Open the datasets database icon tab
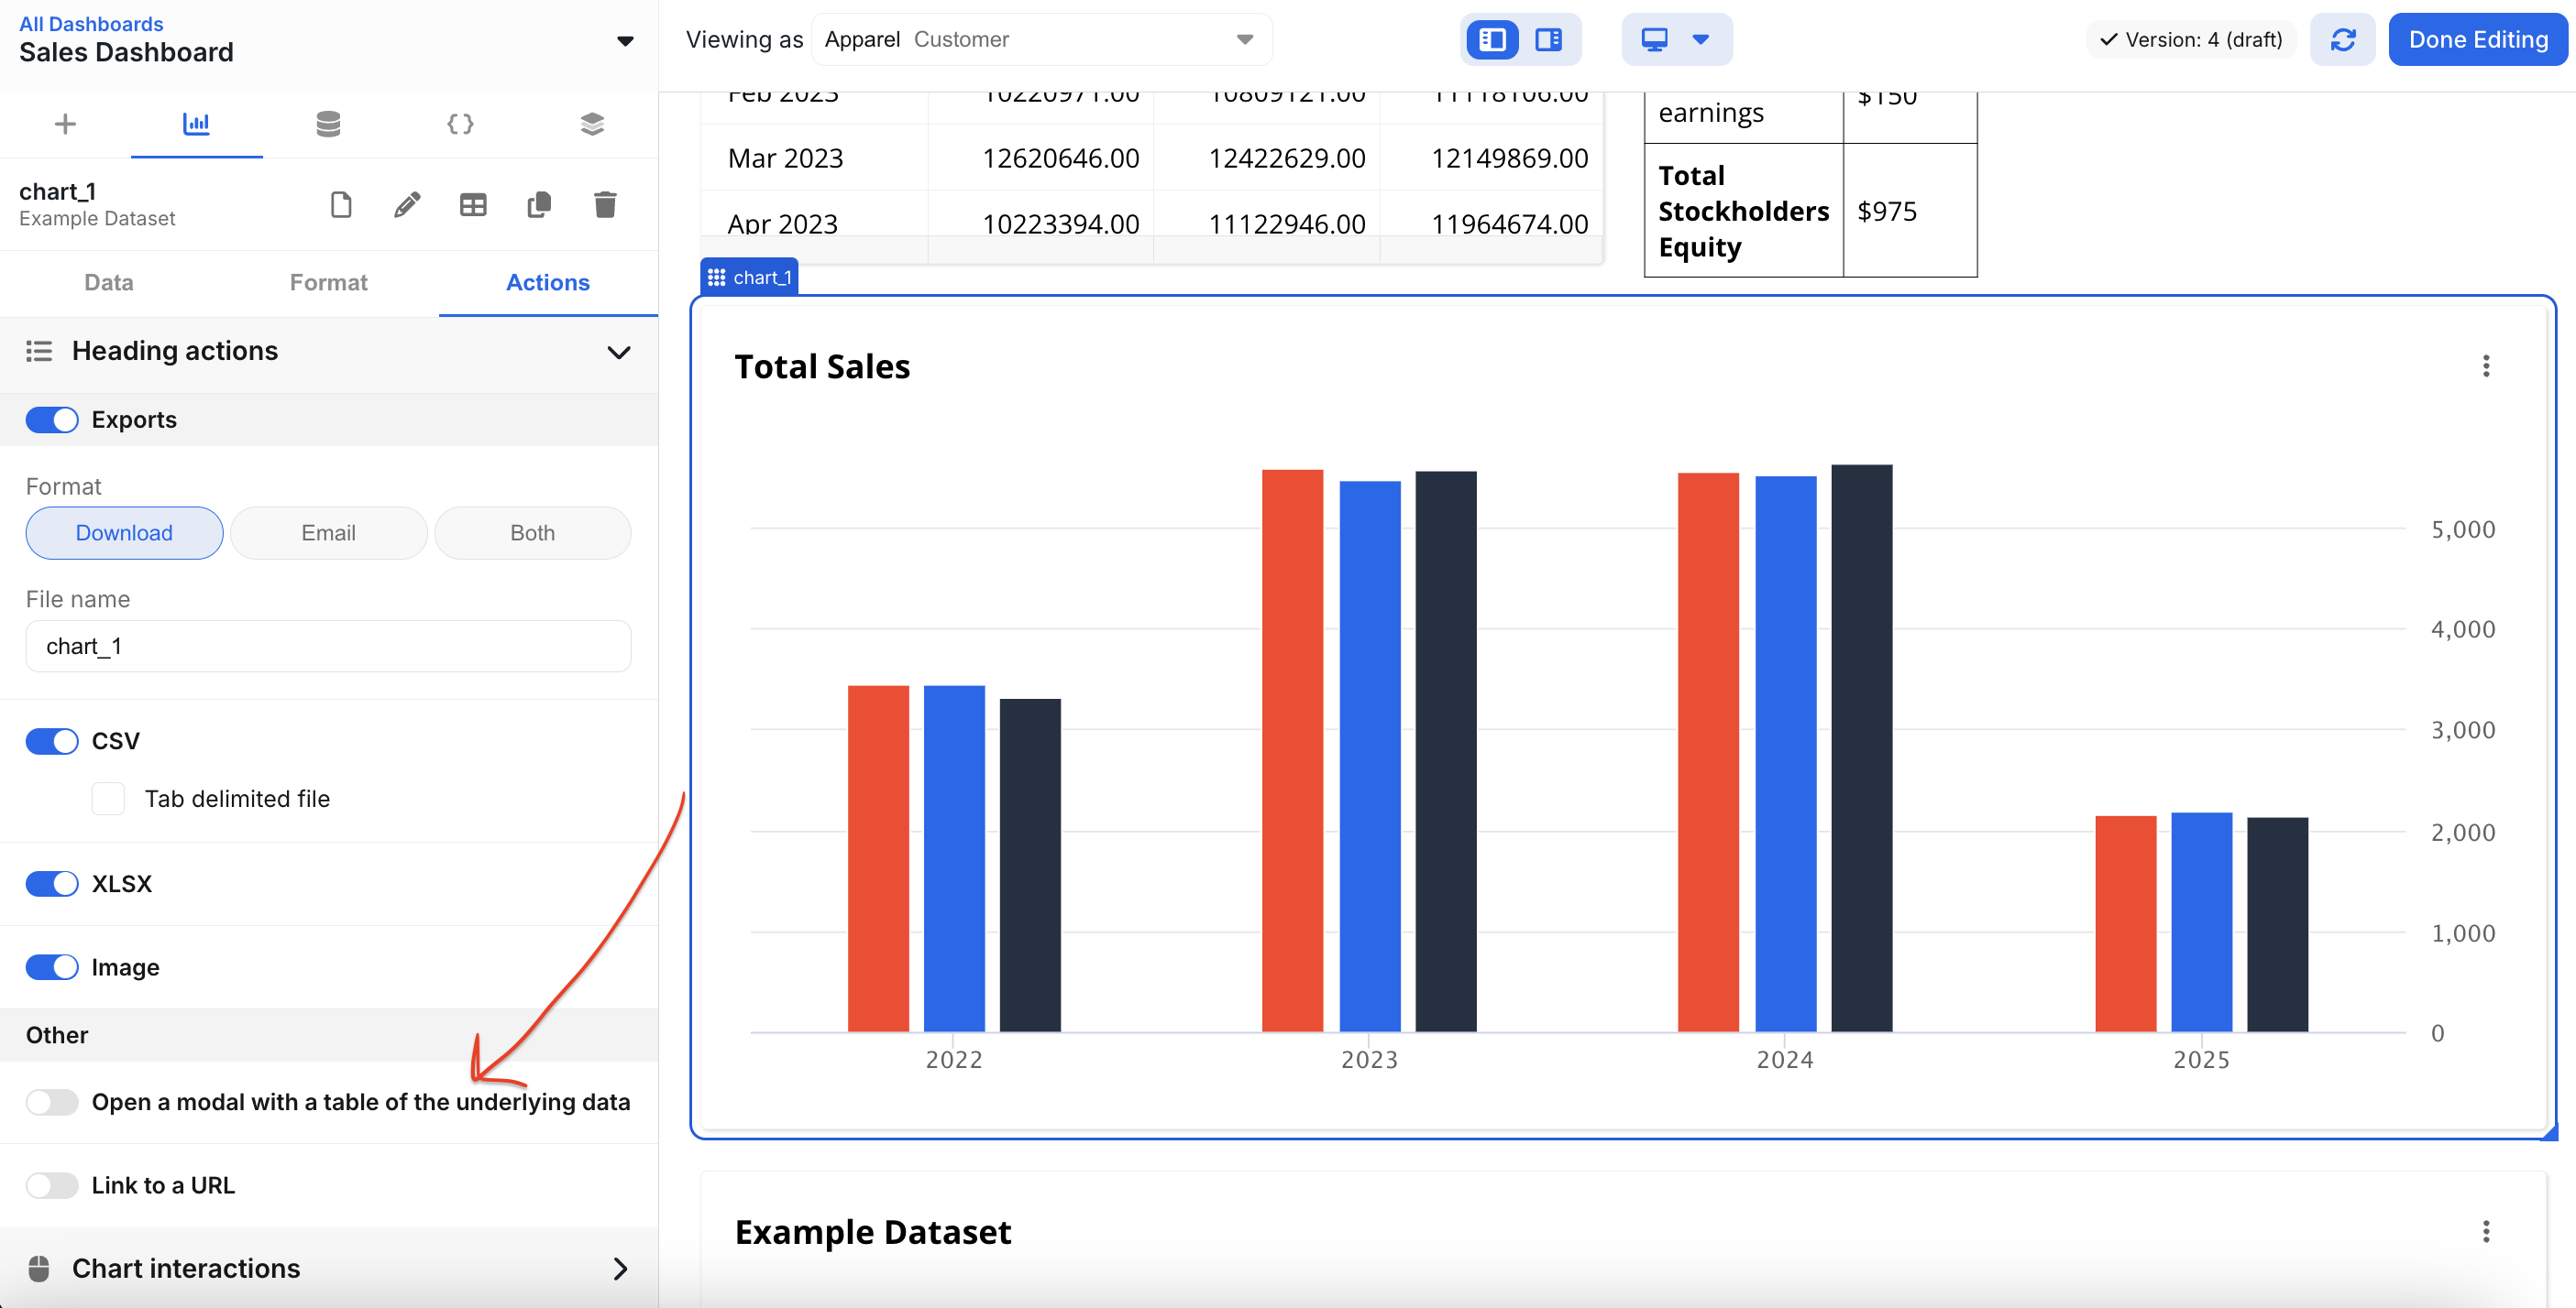The height and width of the screenshot is (1308, 2576). click(328, 124)
